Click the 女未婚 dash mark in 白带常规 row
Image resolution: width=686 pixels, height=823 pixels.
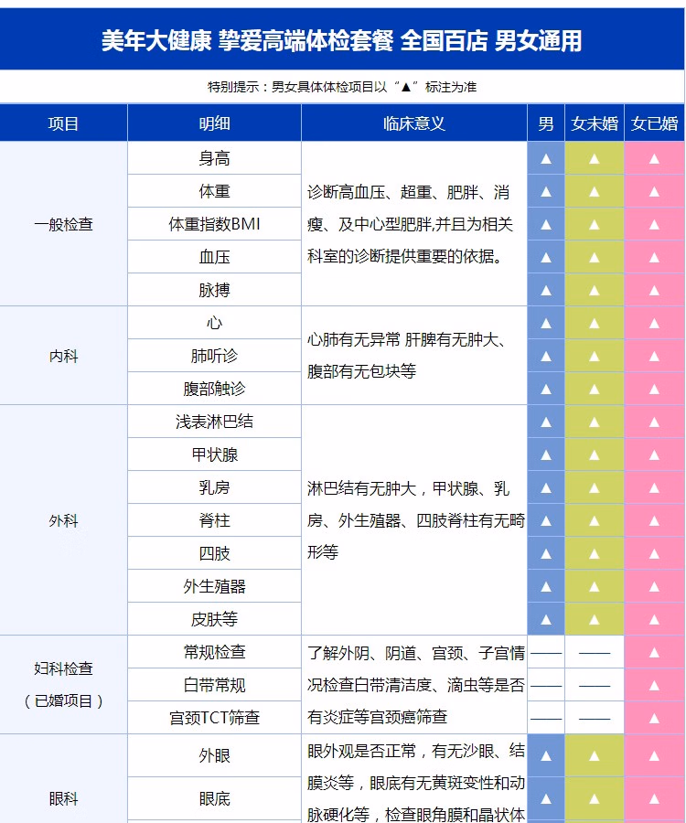595,686
